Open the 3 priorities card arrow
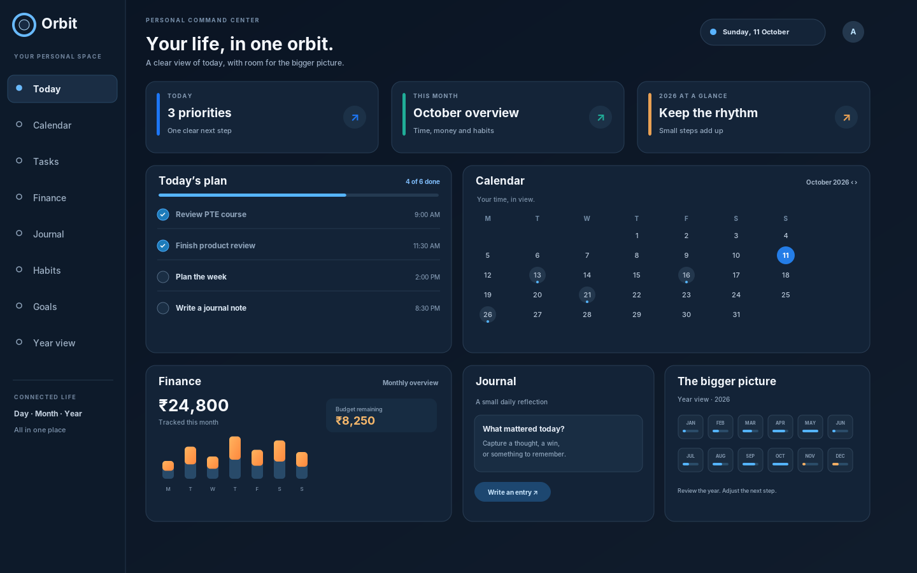 (x=355, y=117)
